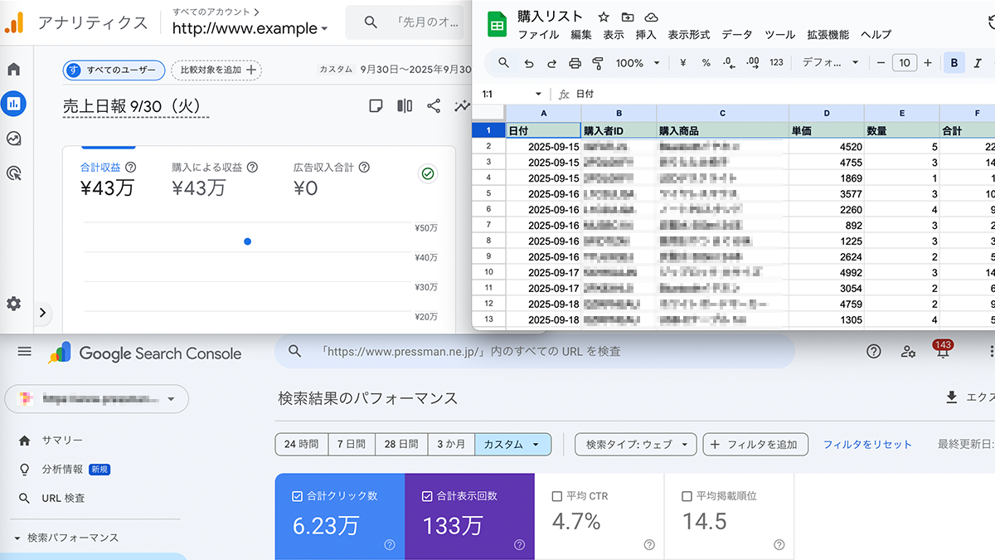
Task: Click the paint format roller icon
Action: pyautogui.click(x=598, y=63)
